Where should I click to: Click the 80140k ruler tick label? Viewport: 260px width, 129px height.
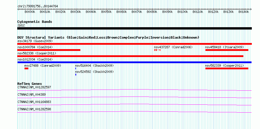pyautogui.click(x=244, y=12)
